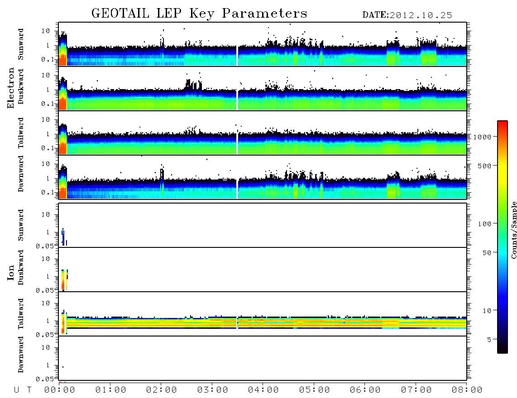Click the Ion Sunward panel label

point(21,225)
